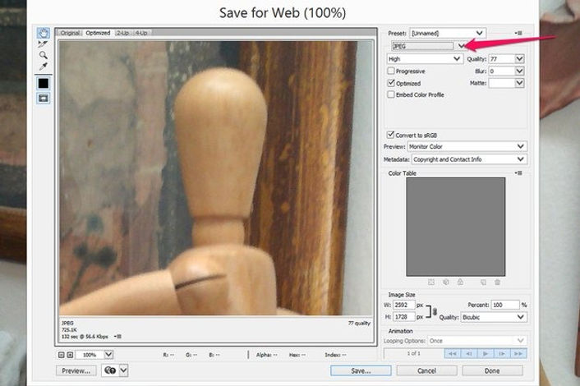
Task: Switch to the Optimized tab
Action: point(98,33)
